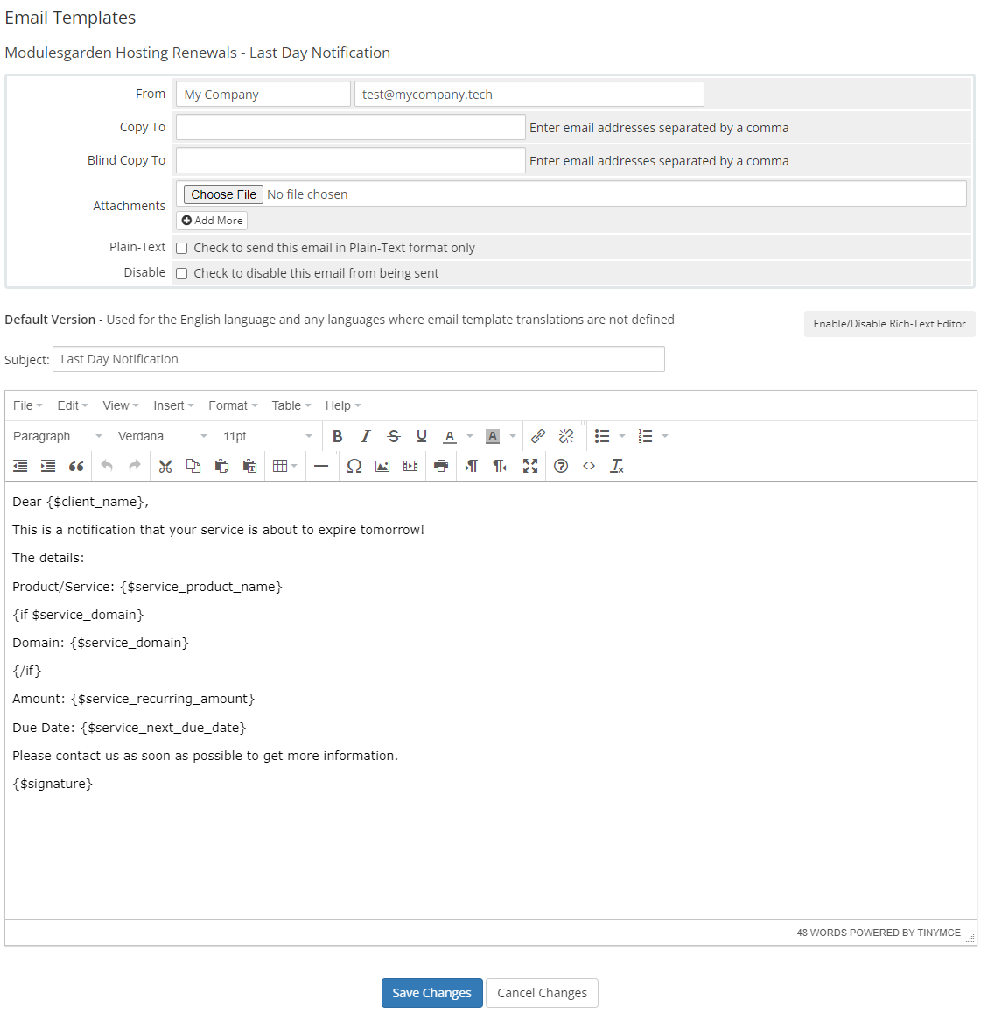Focus the From name field

263,95
